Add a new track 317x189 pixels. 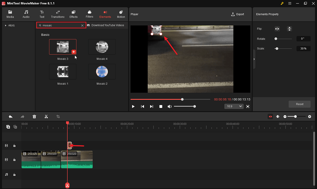pos(8,127)
